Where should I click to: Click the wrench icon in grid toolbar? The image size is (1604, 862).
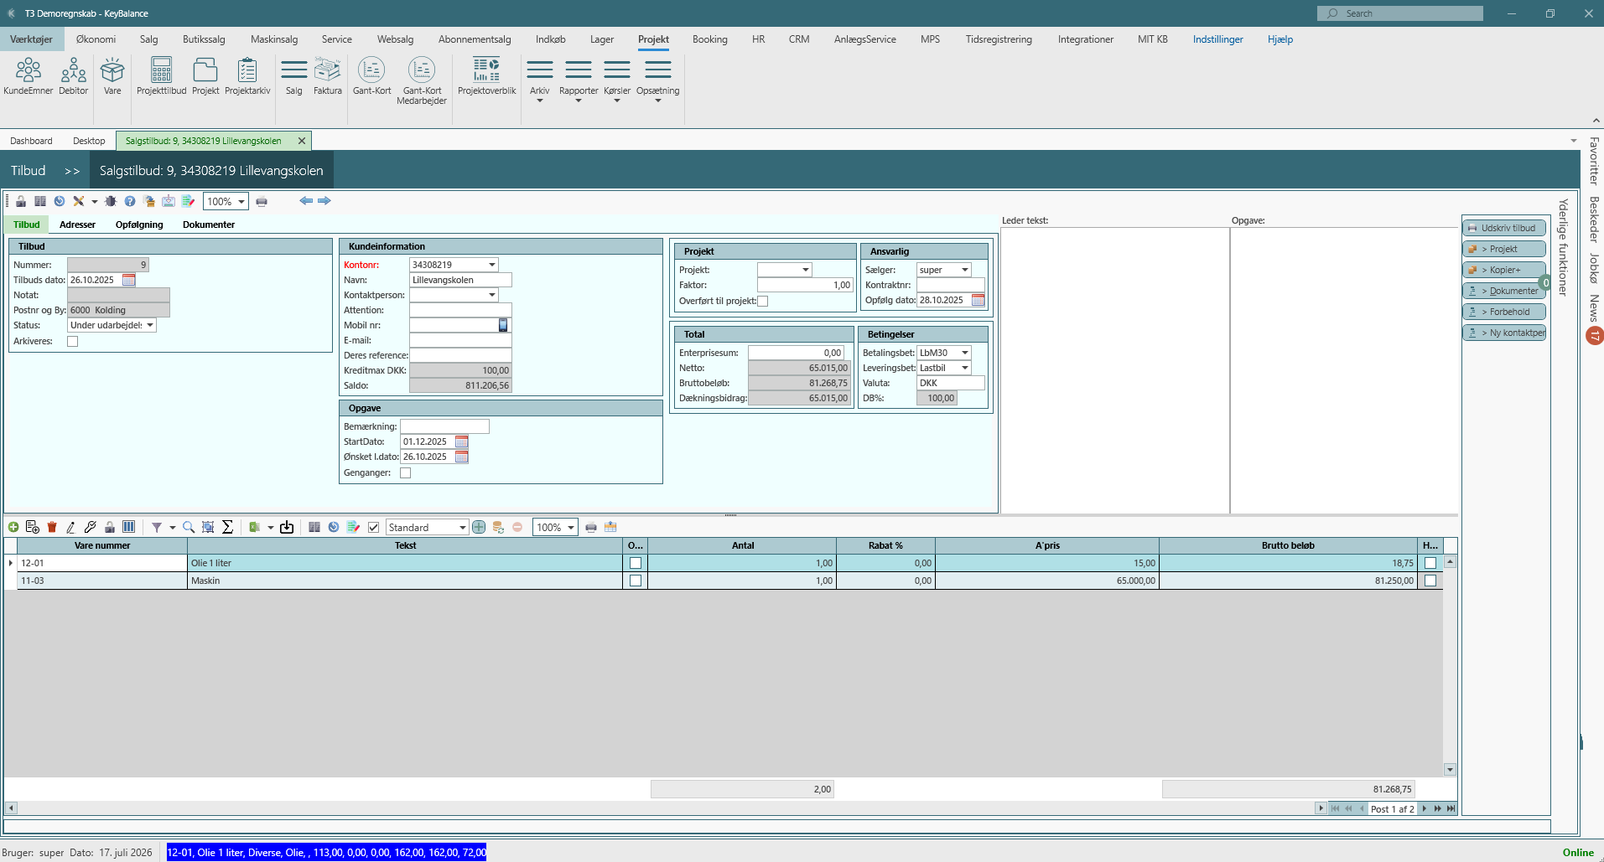pyautogui.click(x=91, y=527)
